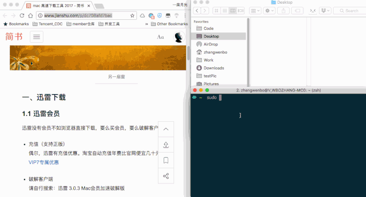Screen dimensions: 366x197
Task: Switch Finder to icon view
Action: tap(216, 10)
